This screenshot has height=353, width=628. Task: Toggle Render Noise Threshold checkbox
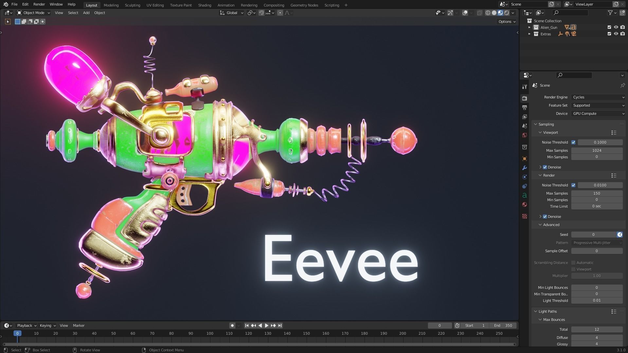point(573,185)
